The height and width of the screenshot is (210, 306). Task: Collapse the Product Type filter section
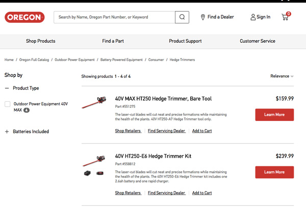tap(7, 88)
